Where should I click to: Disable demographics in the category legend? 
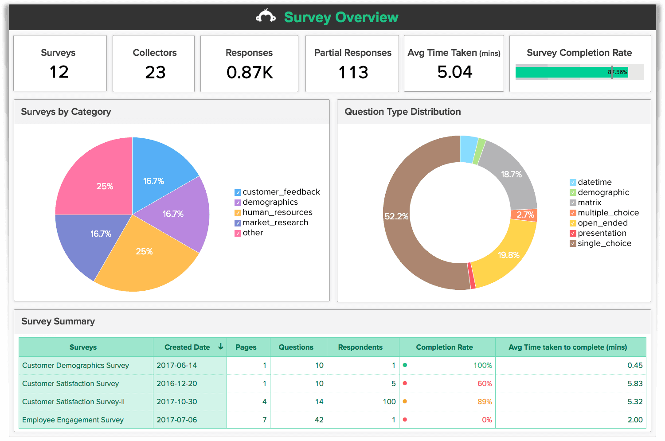point(237,202)
